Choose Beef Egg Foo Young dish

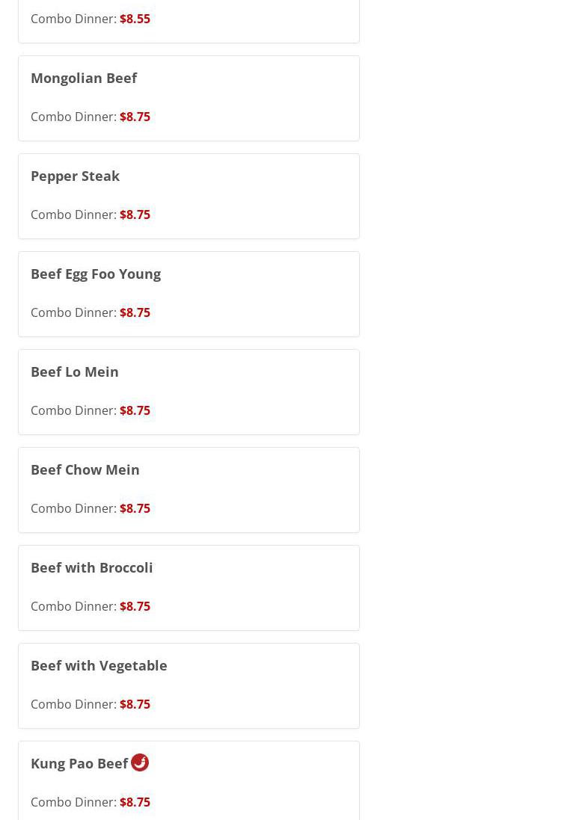(96, 274)
